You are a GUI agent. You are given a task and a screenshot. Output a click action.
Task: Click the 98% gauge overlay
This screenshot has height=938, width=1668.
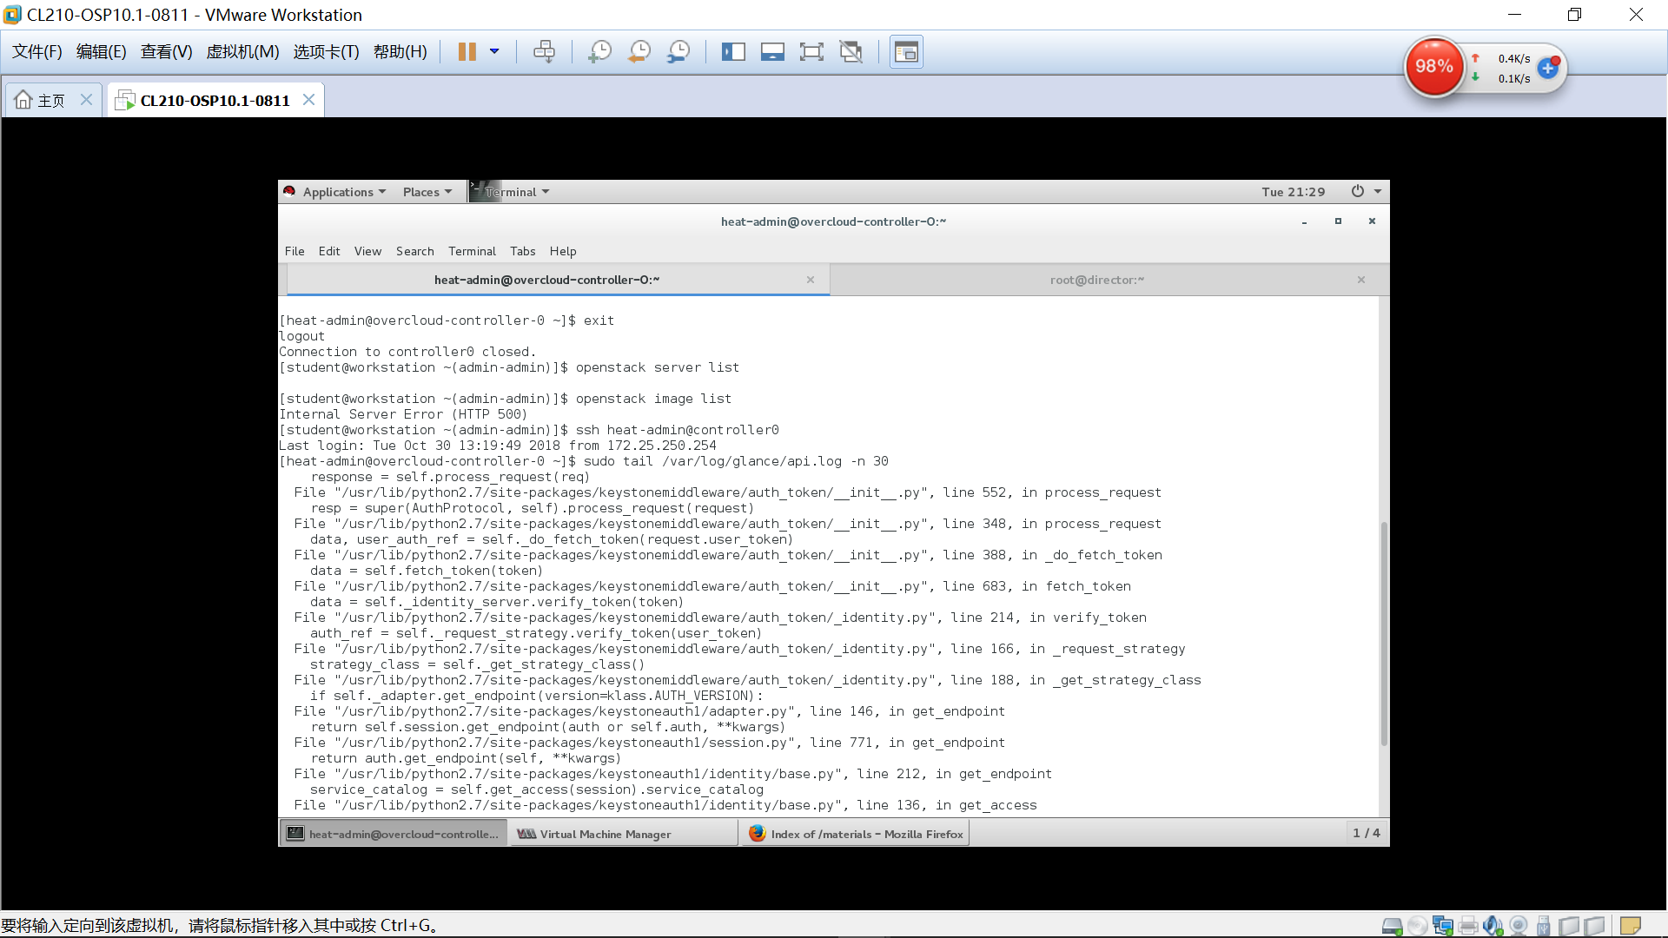[x=1434, y=66]
